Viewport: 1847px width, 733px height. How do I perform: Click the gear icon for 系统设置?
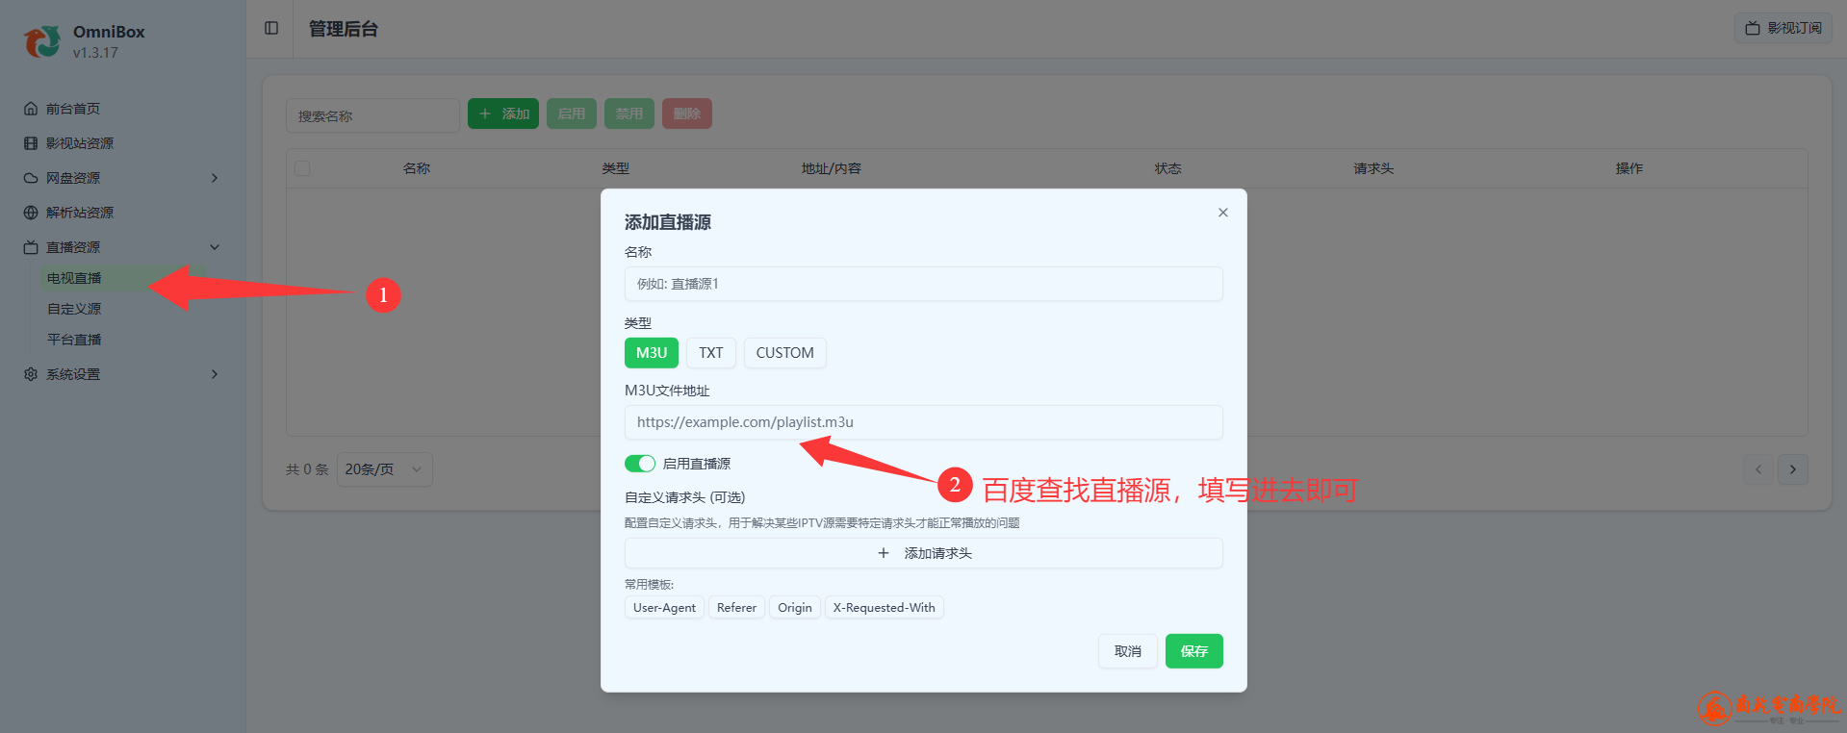coord(31,374)
